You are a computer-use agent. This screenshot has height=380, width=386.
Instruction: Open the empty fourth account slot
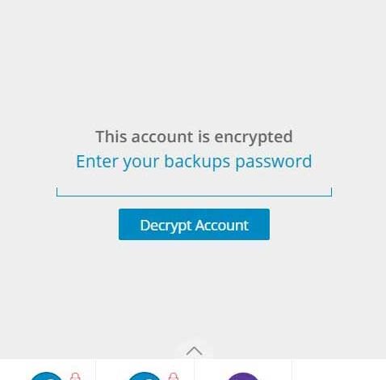[339, 369]
